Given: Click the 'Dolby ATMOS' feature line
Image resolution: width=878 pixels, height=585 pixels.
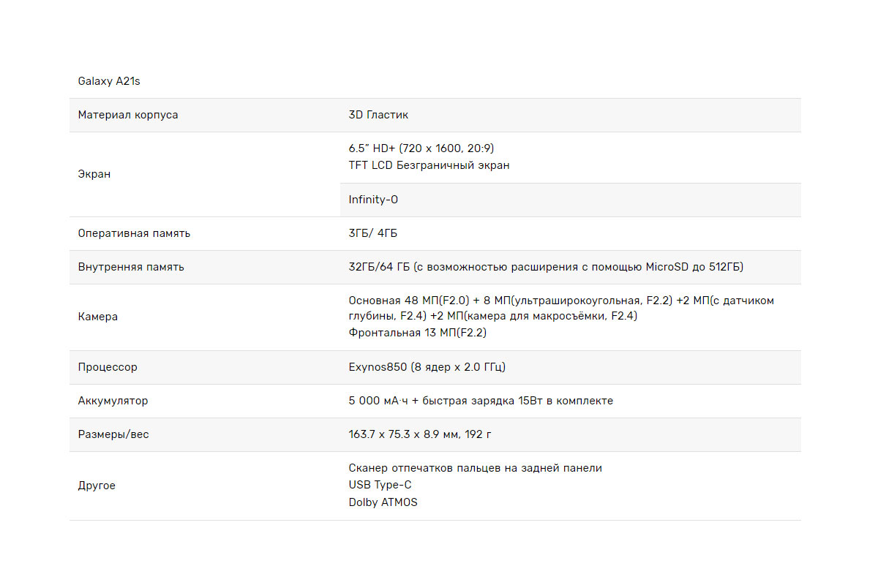Looking at the screenshot, I should pyautogui.click(x=383, y=502).
